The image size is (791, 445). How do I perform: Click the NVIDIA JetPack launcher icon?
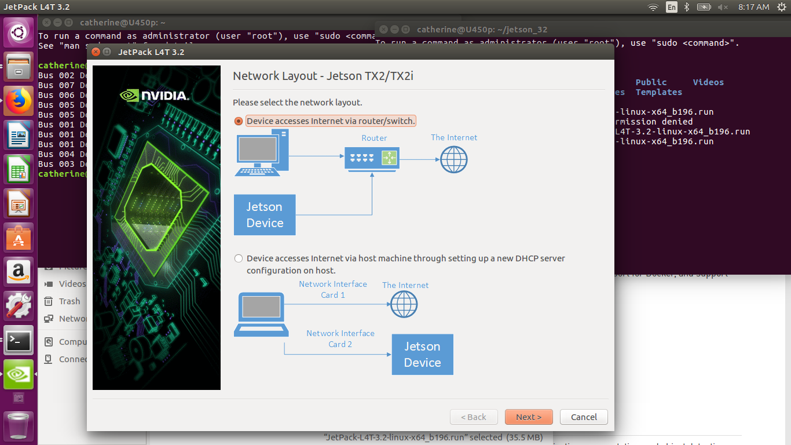click(19, 374)
